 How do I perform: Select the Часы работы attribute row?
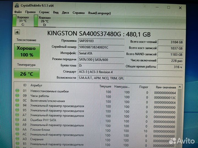[x=96, y=96]
